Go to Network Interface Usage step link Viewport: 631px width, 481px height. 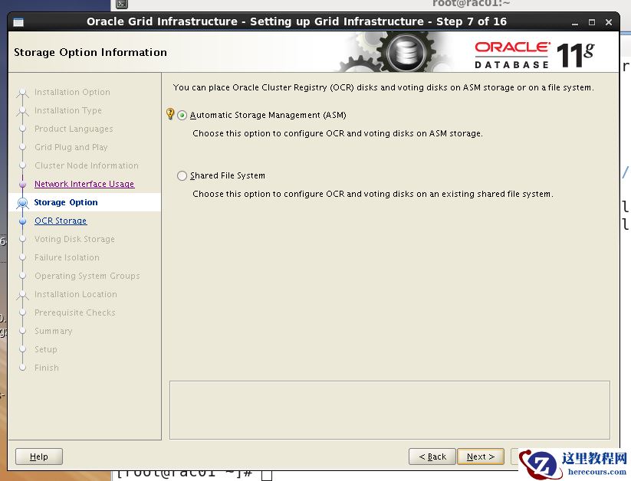tap(84, 184)
